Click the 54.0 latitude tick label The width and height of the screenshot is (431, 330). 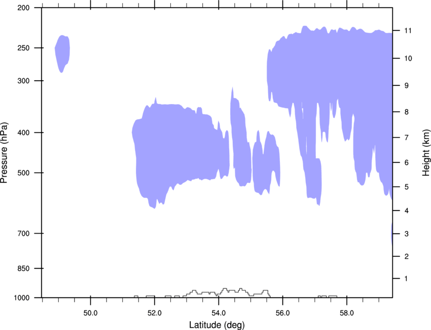point(219,313)
